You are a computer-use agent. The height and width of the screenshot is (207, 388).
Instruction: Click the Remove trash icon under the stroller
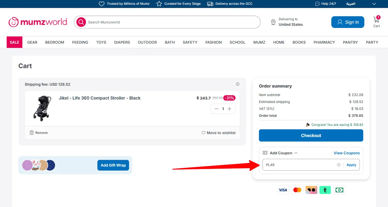pos(32,132)
